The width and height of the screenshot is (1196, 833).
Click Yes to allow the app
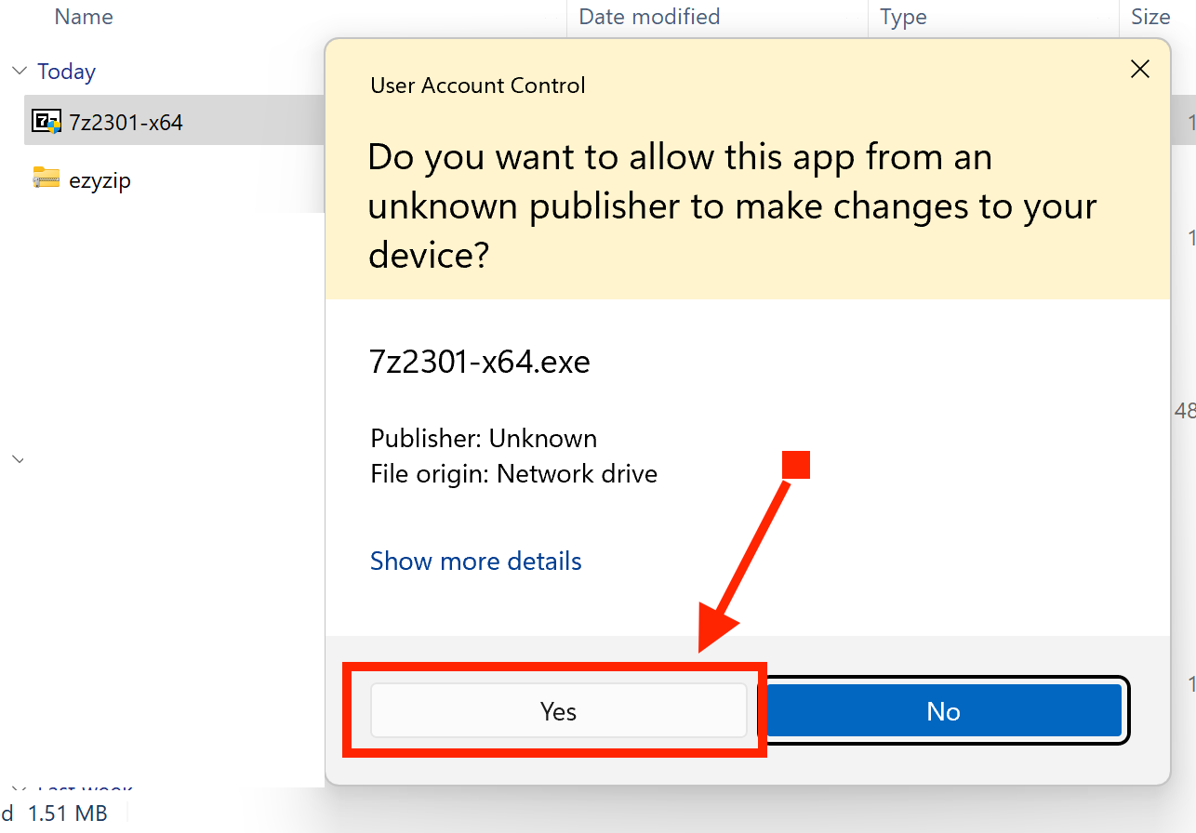click(x=558, y=710)
